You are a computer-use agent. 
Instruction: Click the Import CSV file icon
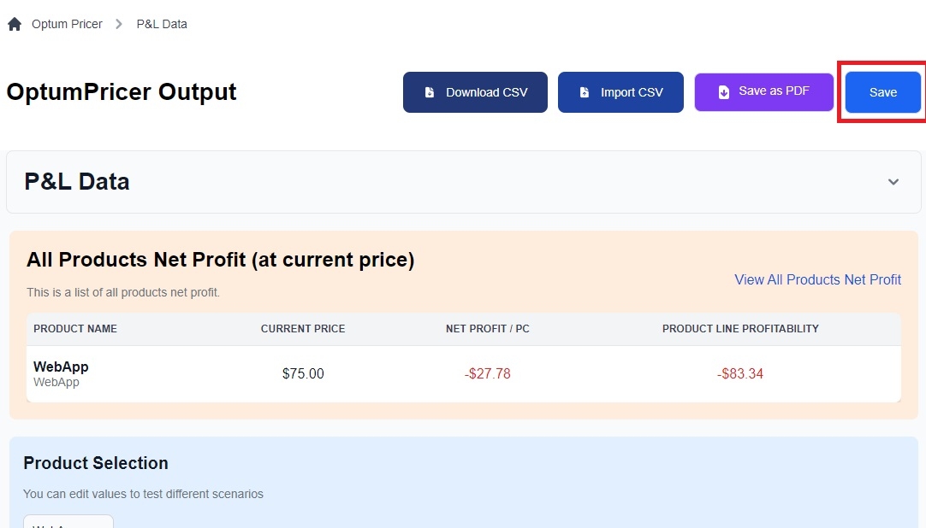(585, 92)
